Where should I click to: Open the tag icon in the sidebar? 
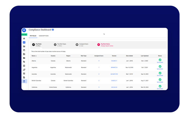pyautogui.click(x=24, y=62)
